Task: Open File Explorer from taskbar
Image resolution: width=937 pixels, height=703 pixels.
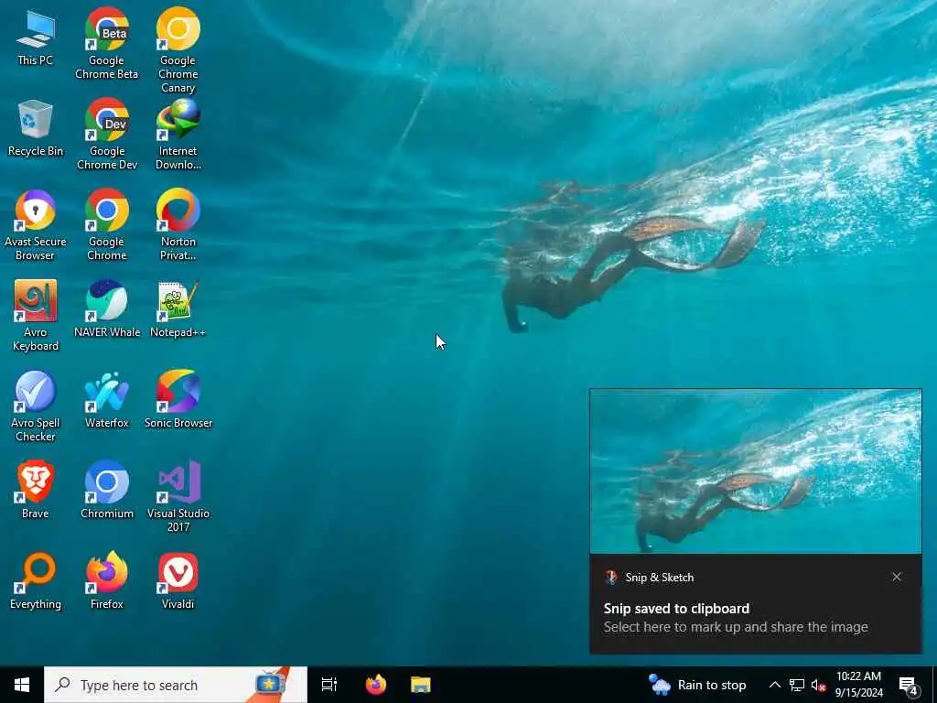Action: coord(421,685)
